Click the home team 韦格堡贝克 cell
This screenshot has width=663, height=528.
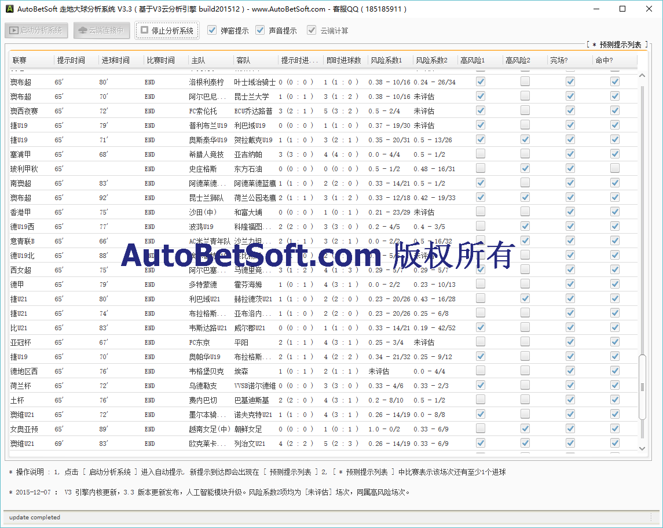(x=206, y=371)
